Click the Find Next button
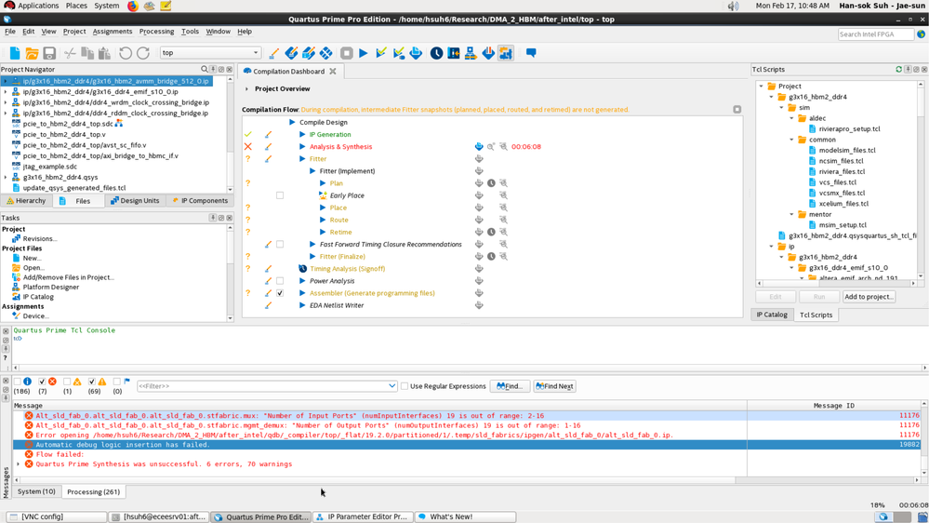 click(554, 386)
